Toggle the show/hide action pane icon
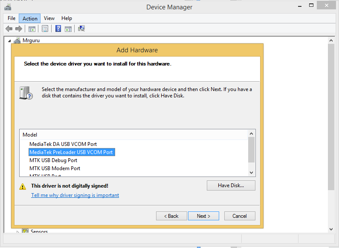The image size is (339, 248). (x=68, y=29)
